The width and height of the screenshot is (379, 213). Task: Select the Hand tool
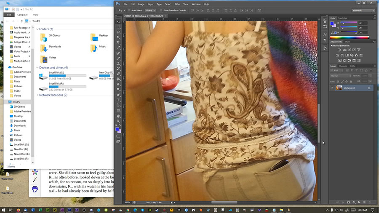(118, 116)
